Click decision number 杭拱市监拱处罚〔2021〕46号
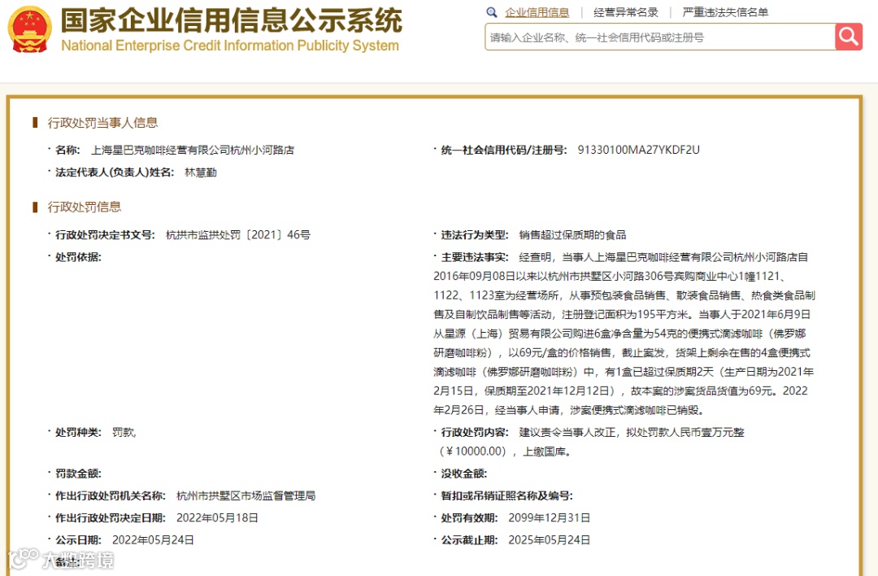The image size is (878, 576). [x=238, y=235]
